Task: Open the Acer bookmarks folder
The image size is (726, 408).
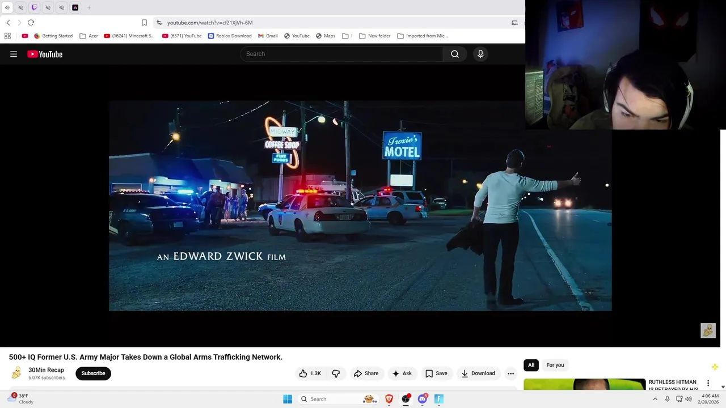Action: click(x=88, y=36)
